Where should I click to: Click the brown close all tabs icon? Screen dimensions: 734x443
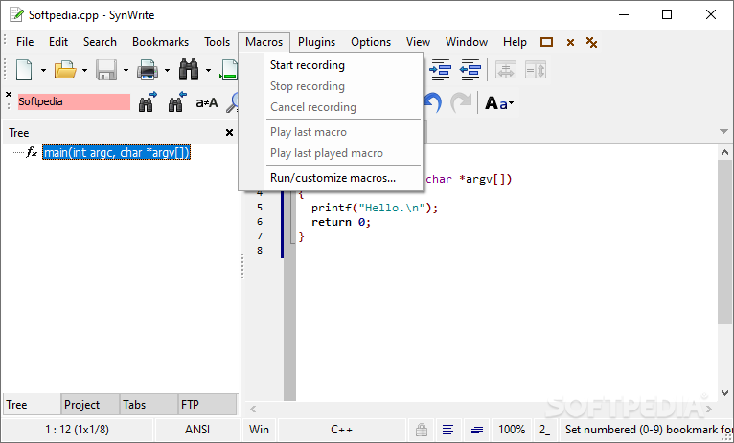tap(591, 42)
